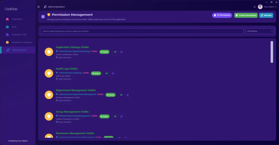This screenshot has height=145, width=279.
Task: Click the Permission Management Visible title
Action: click(x=75, y=133)
